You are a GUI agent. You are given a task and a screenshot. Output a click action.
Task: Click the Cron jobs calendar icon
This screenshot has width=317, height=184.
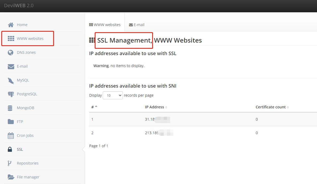pos(11,136)
